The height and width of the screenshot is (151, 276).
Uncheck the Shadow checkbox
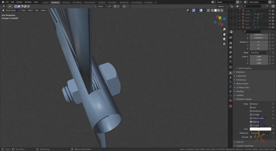point(251,122)
